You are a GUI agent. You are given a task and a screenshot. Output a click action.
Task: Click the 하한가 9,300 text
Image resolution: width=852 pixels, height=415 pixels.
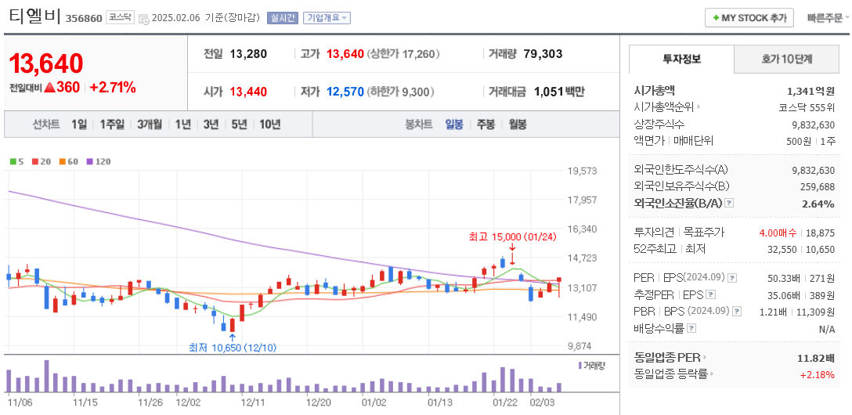pyautogui.click(x=401, y=92)
